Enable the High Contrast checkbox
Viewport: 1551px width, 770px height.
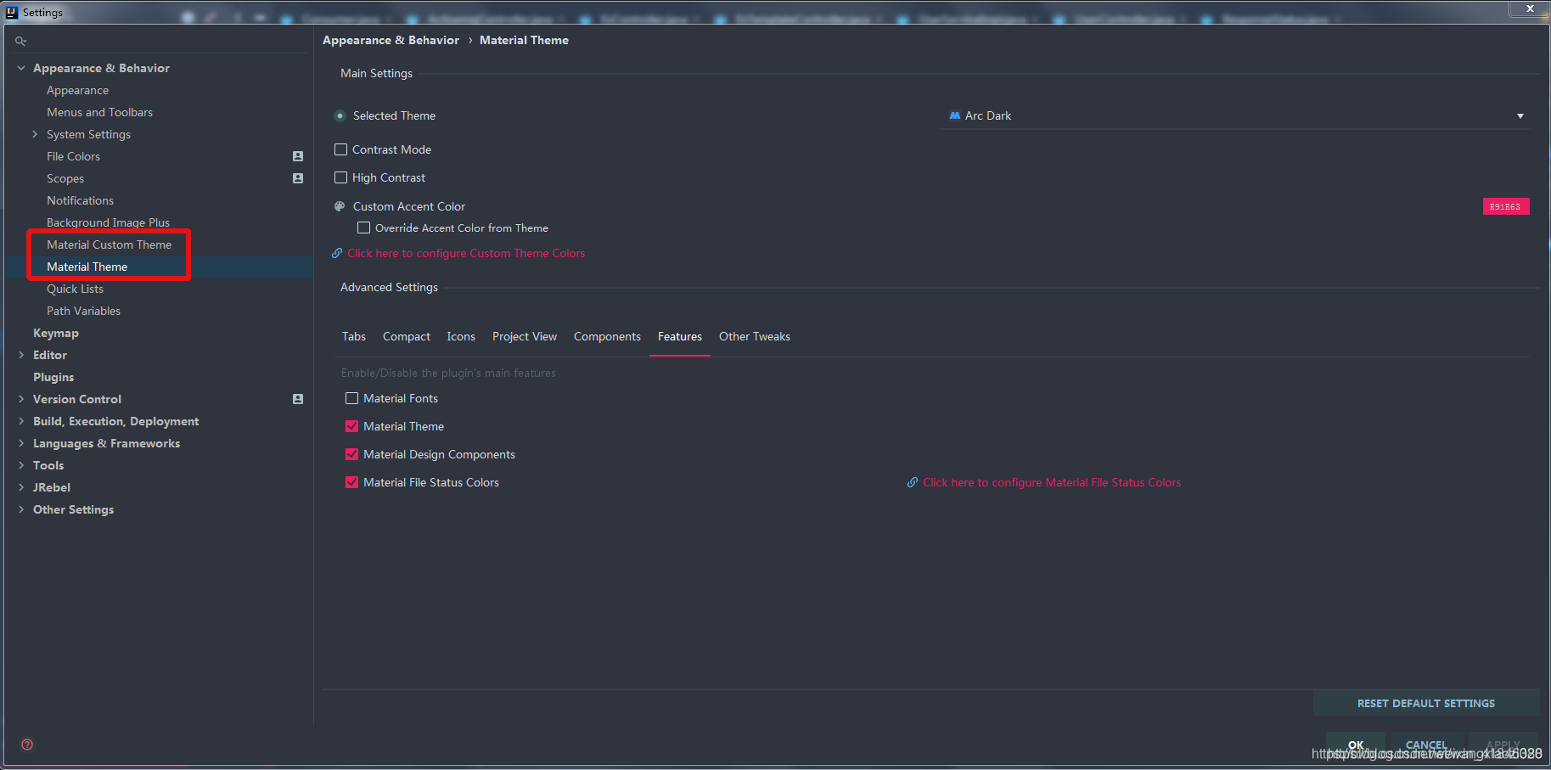[341, 177]
